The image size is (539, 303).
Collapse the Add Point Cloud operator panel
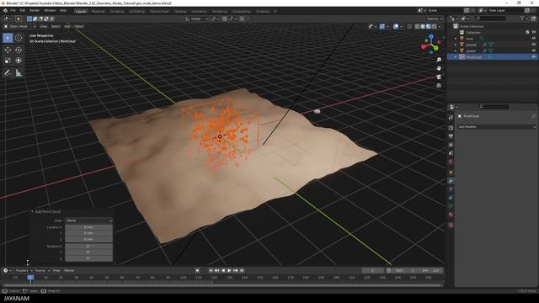(32, 211)
